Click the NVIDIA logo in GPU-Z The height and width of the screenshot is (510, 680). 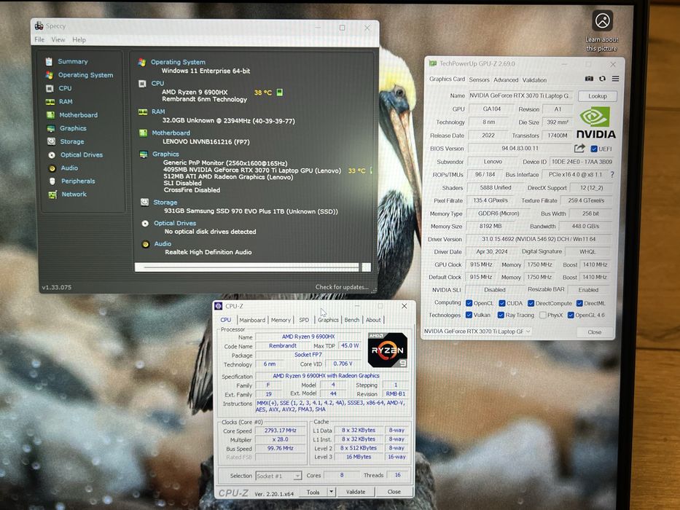(596, 123)
